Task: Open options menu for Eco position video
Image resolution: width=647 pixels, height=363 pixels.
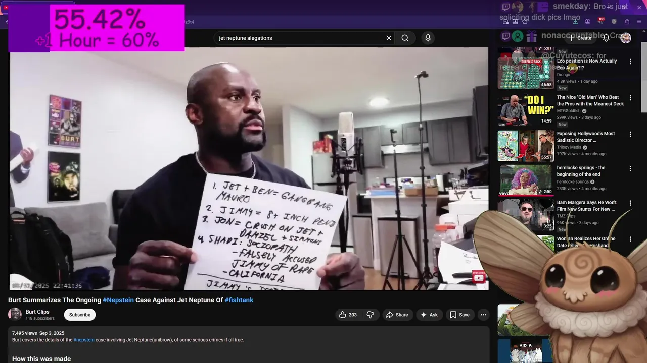Action: pyautogui.click(x=630, y=62)
